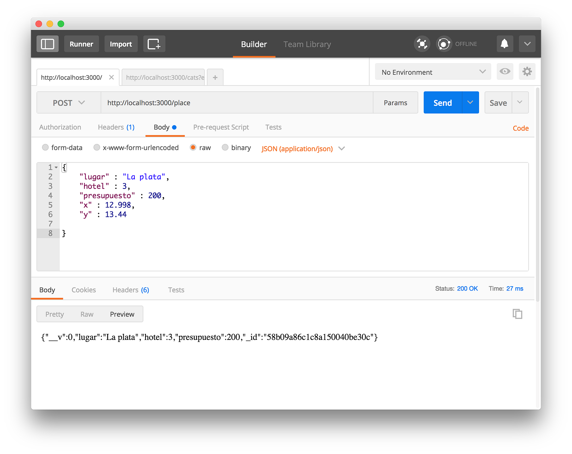Select the form-data radio option
Image resolution: width=572 pixels, height=454 pixels.
(45, 147)
